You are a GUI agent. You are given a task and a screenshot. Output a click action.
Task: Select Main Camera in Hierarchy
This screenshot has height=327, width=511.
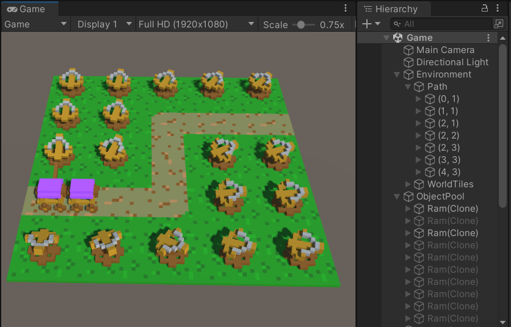(445, 50)
